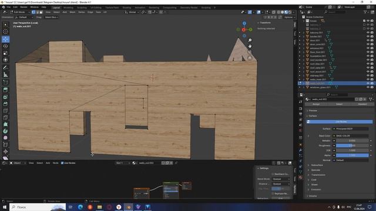Disable render camera for windows_glass.001

pos(372,87)
